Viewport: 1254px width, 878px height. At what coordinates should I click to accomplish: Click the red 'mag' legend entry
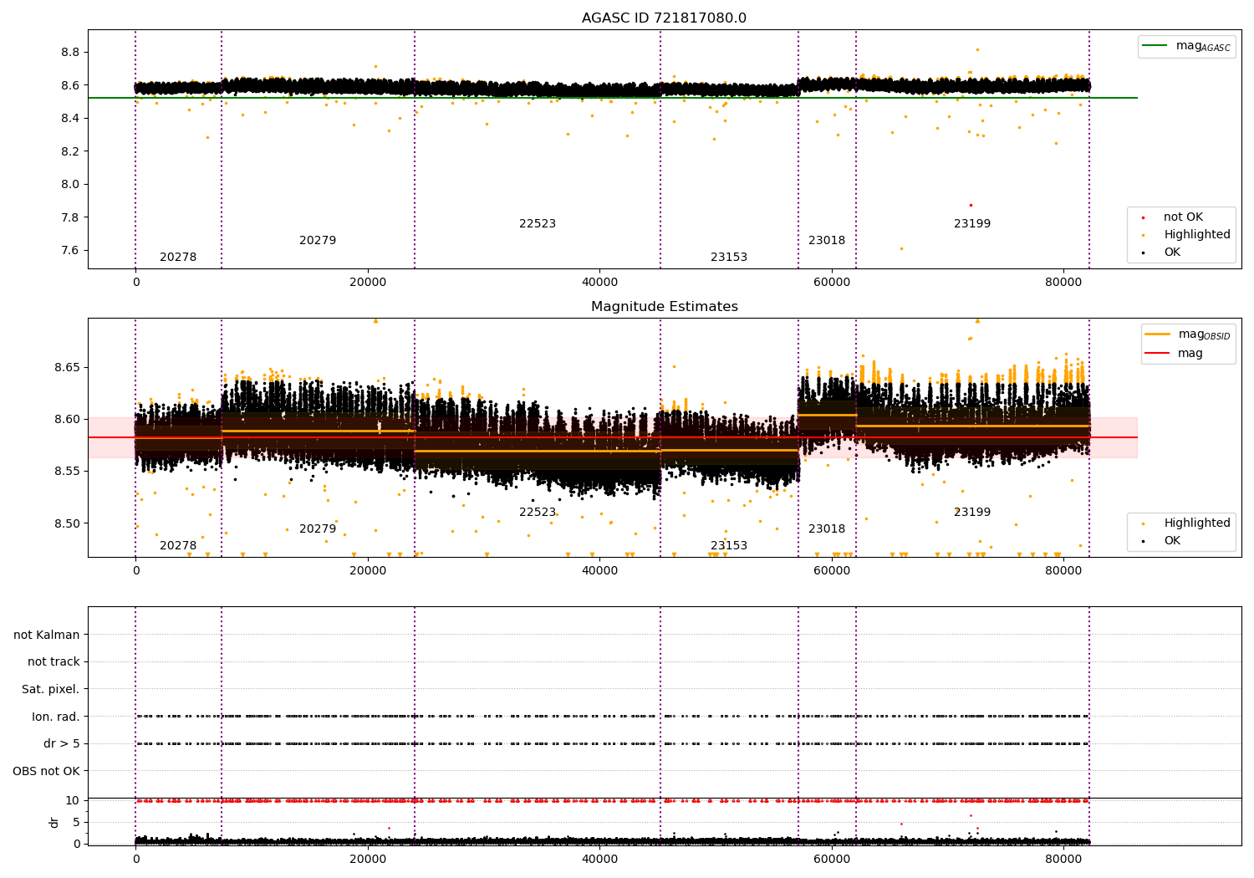[1174, 354]
